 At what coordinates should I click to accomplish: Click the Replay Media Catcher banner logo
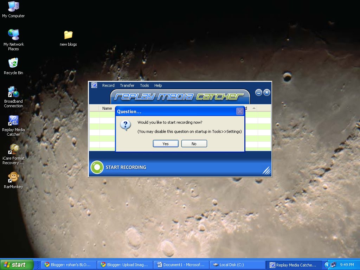click(179, 97)
